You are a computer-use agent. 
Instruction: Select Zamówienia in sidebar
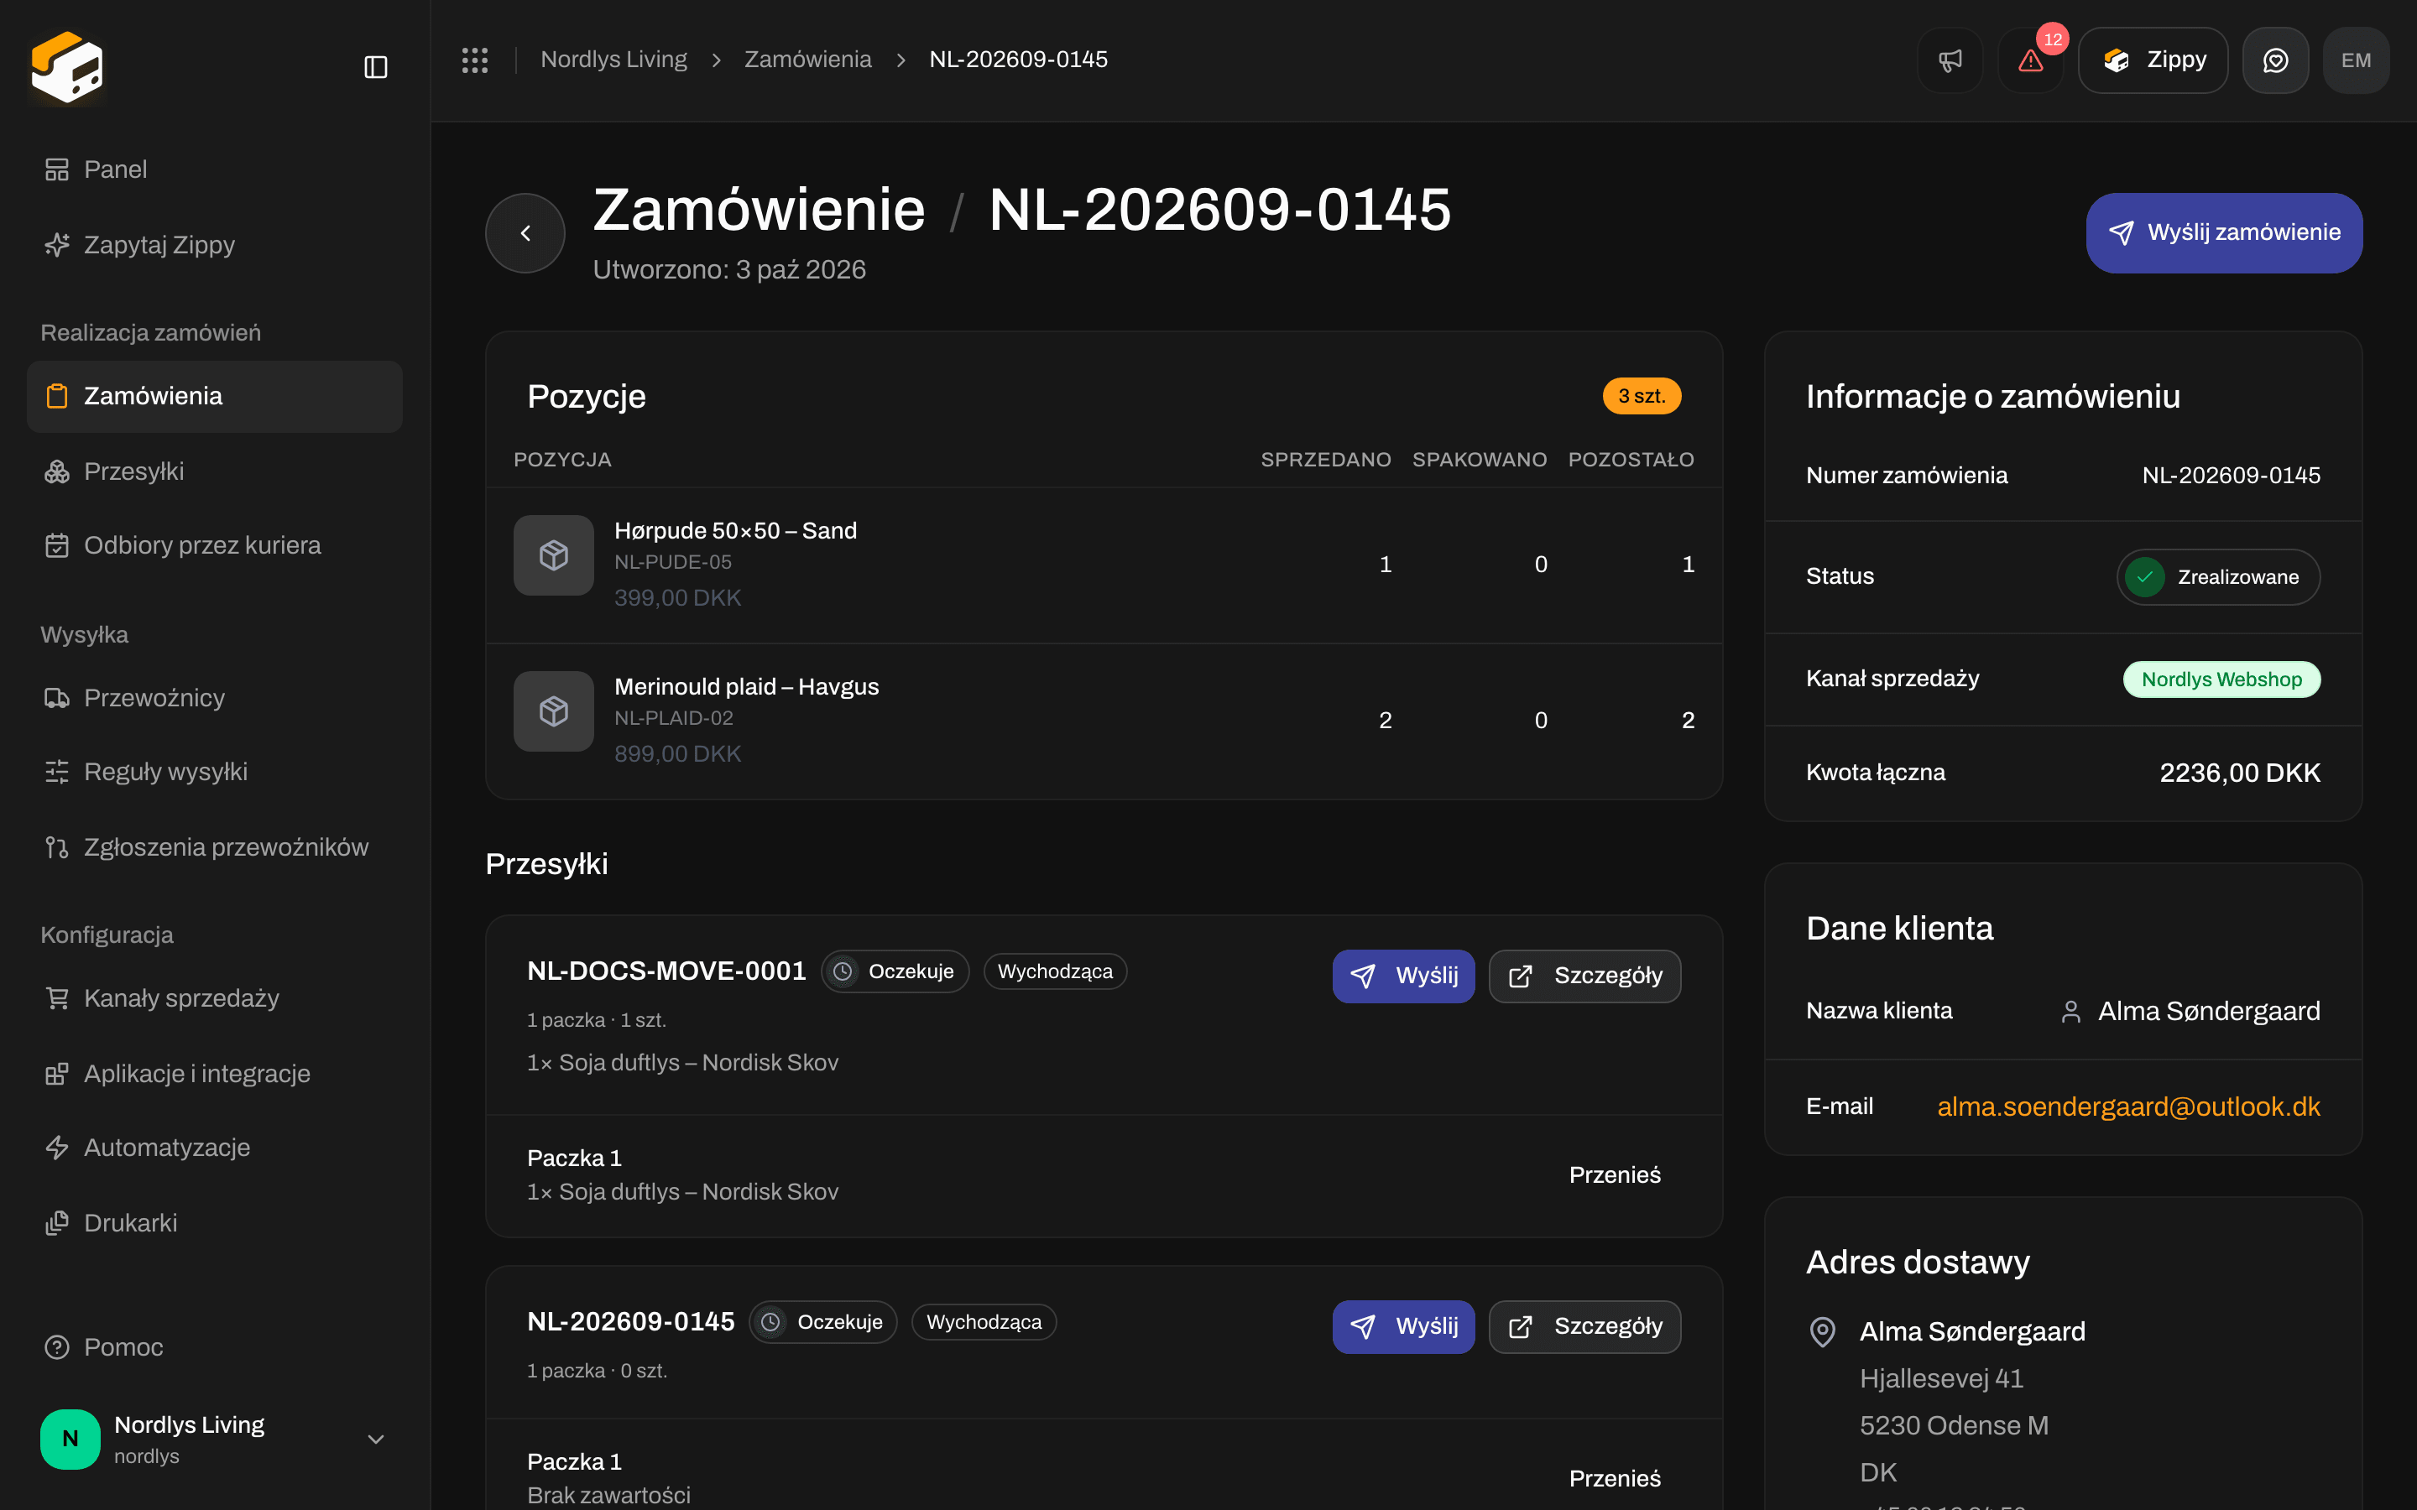pyautogui.click(x=215, y=397)
